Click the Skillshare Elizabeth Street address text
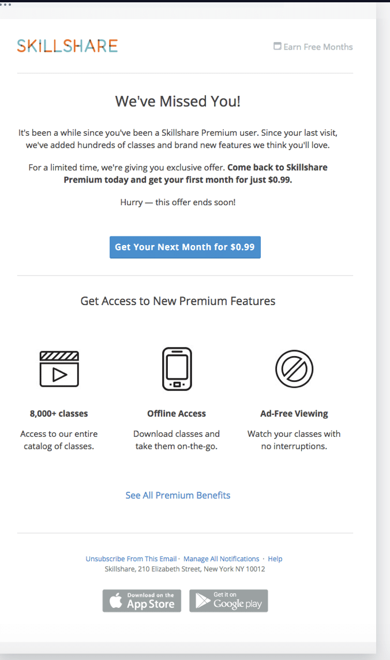This screenshot has width=390, height=660. point(185,569)
